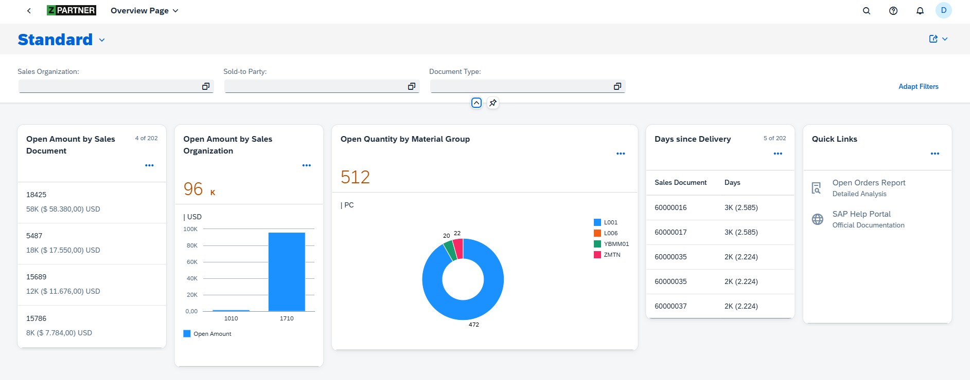This screenshot has height=380, width=970.
Task: Open the notifications bell
Action: (920, 11)
